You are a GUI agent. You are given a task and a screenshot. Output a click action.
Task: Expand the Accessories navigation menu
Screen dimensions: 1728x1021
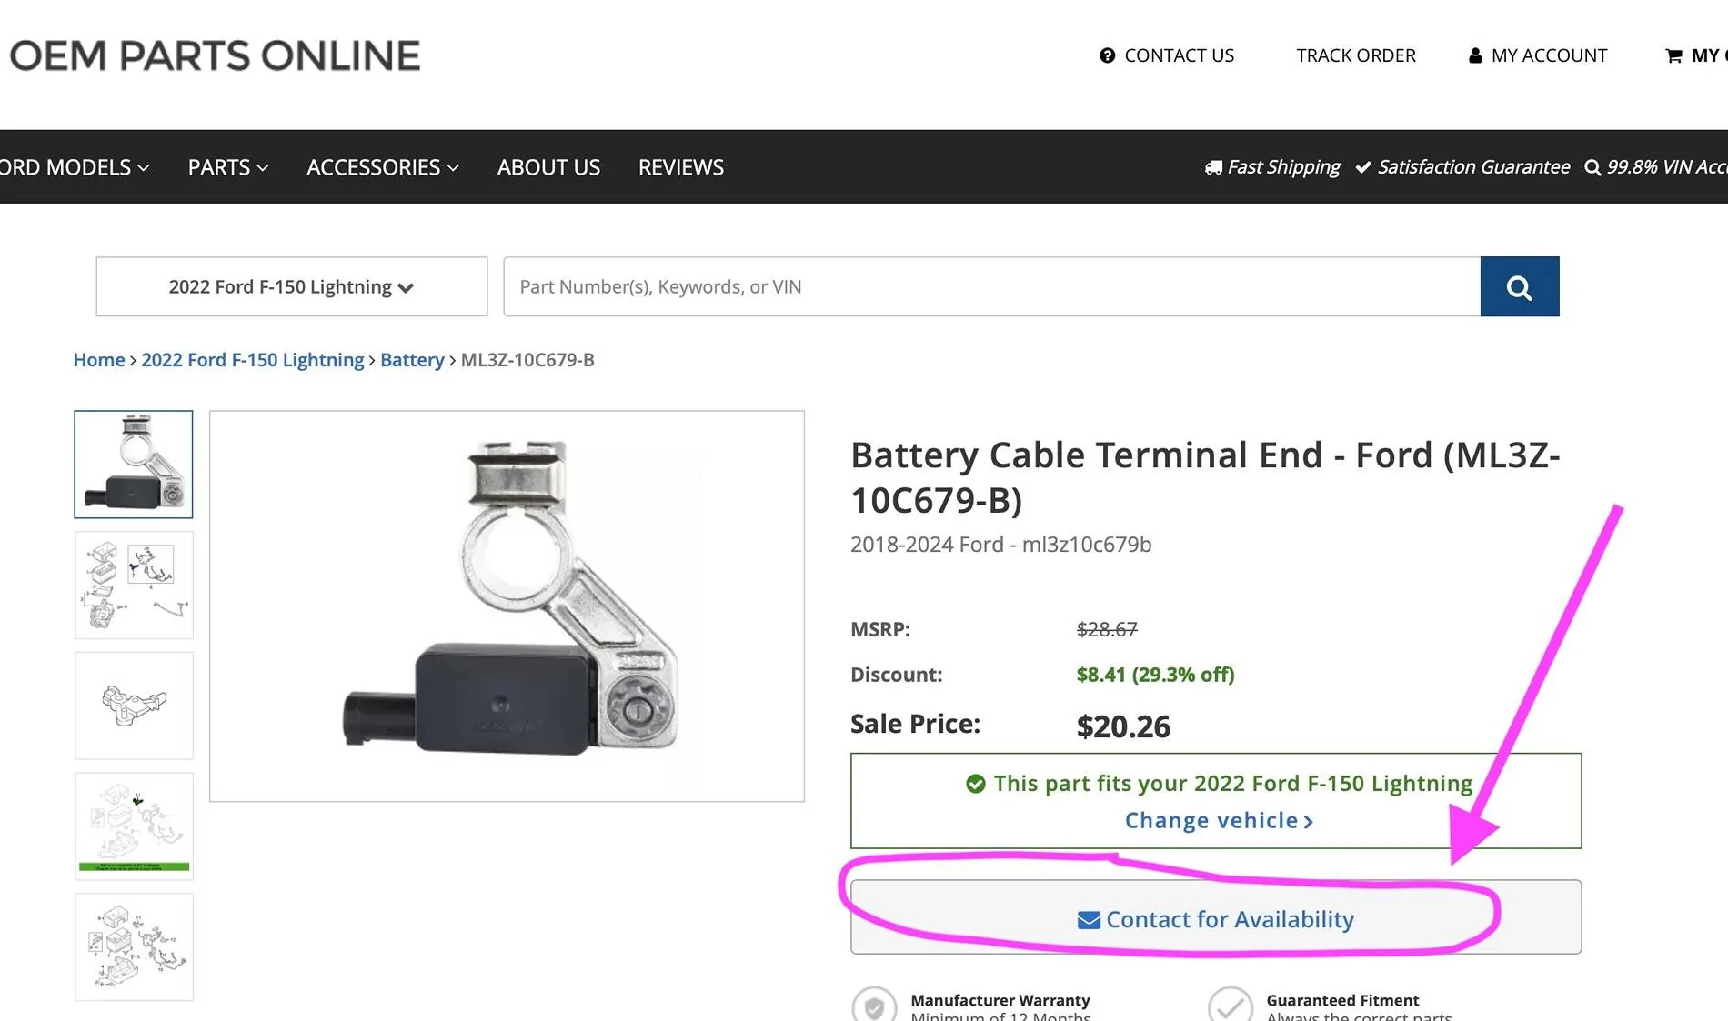[383, 167]
